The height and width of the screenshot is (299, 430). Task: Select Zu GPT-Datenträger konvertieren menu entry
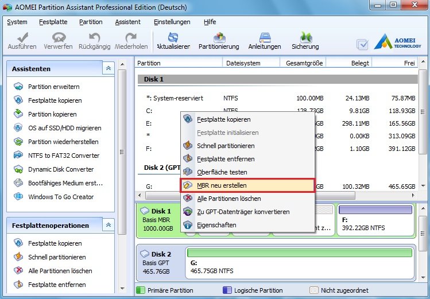(x=247, y=212)
